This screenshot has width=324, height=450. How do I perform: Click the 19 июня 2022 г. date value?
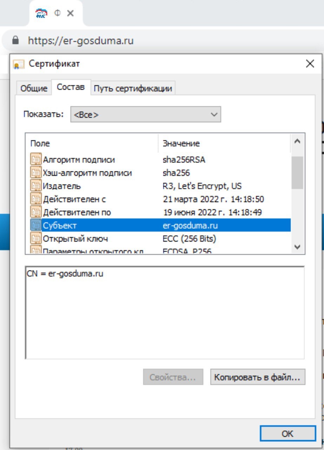pyautogui.click(x=213, y=213)
